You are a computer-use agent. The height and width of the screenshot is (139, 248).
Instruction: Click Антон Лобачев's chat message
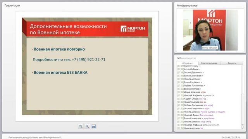coord(189,69)
